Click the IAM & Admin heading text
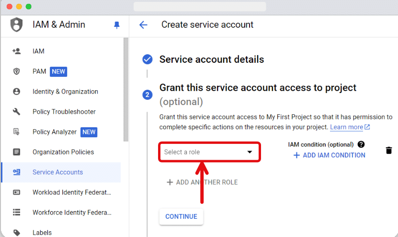The width and height of the screenshot is (398, 237). [59, 24]
